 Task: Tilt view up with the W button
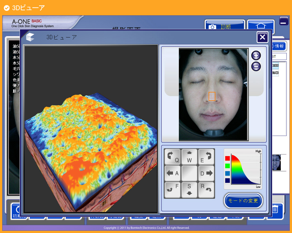click(x=189, y=157)
